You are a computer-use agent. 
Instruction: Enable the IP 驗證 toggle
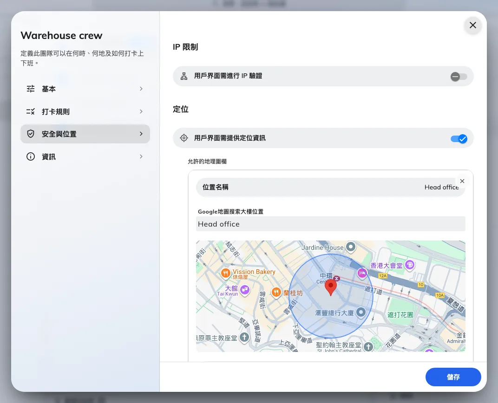(459, 77)
